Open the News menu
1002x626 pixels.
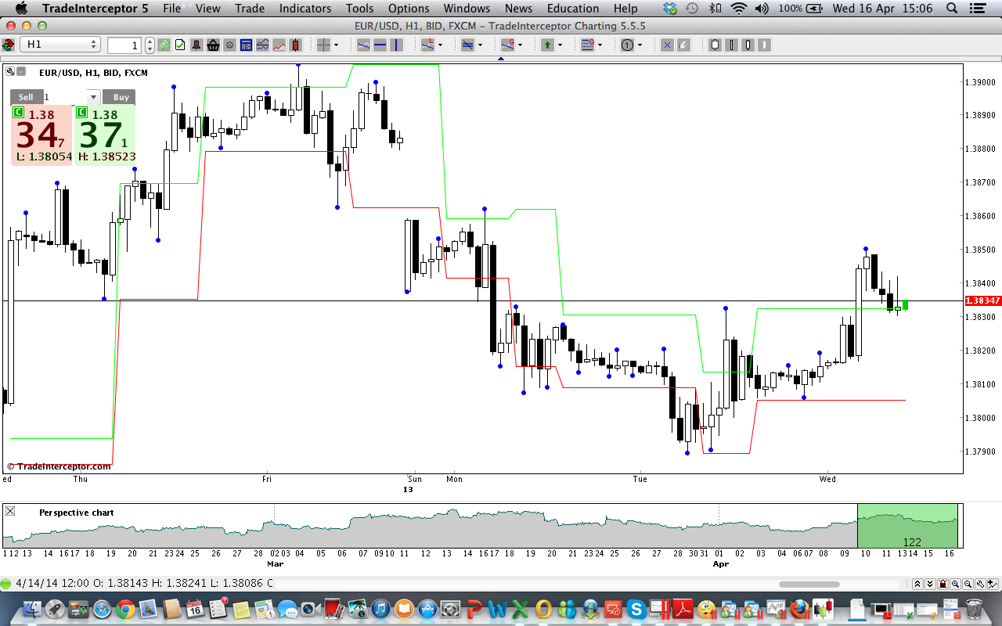pyautogui.click(x=518, y=9)
